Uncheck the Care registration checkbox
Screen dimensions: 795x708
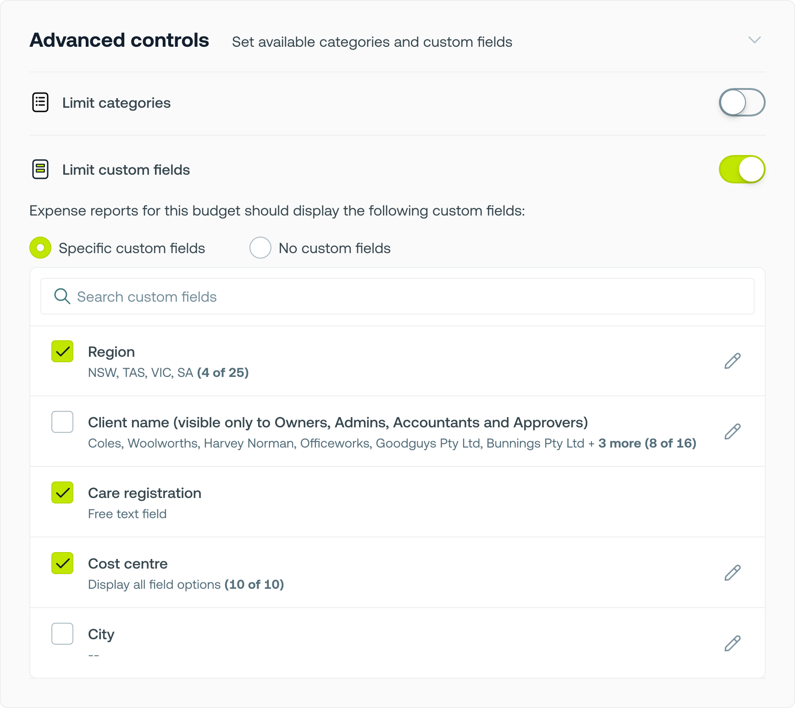[x=62, y=492]
